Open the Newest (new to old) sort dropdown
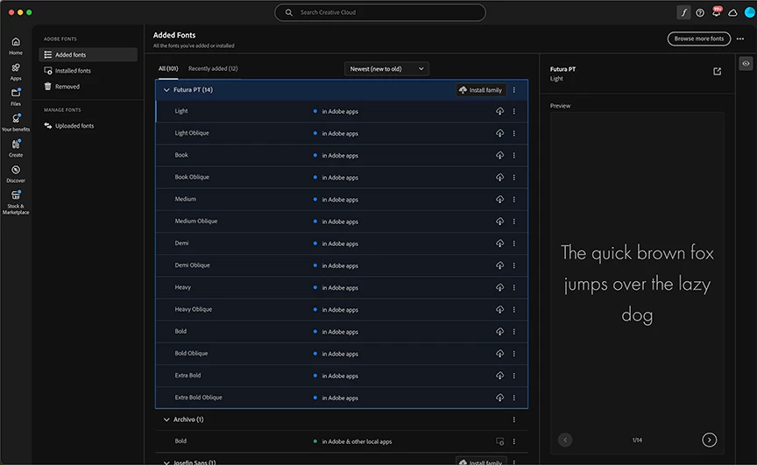Viewport: 757px width, 465px height. [386, 69]
